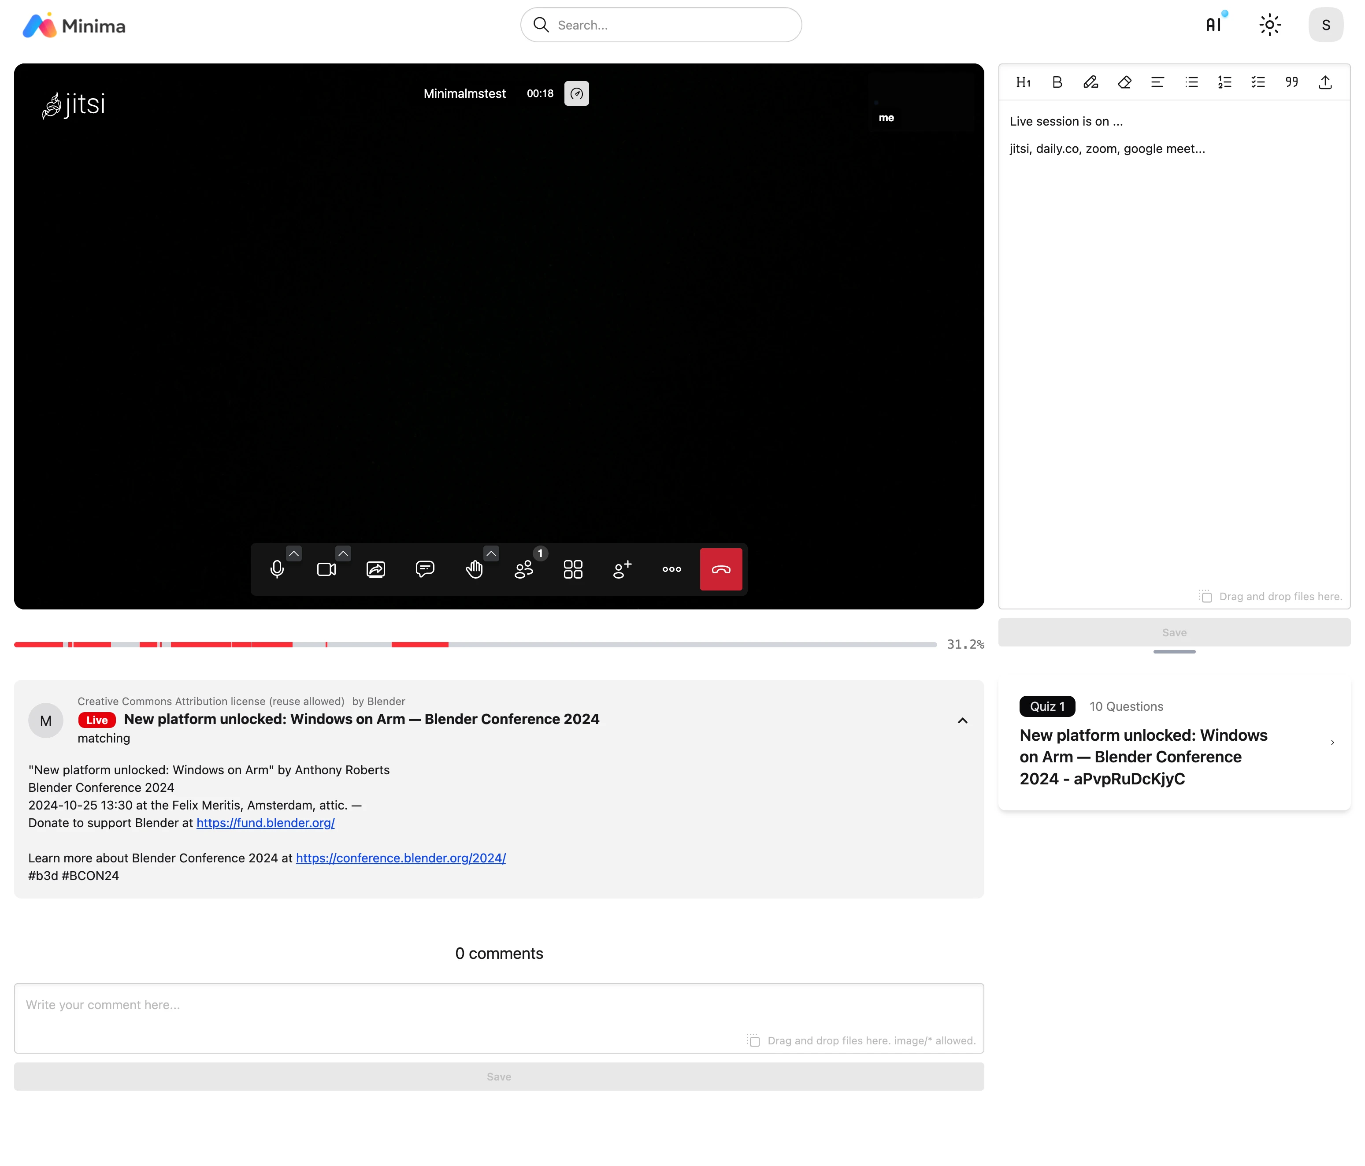Raise your hand in the meeting
This screenshot has width=1365, height=1166.
pyautogui.click(x=475, y=569)
